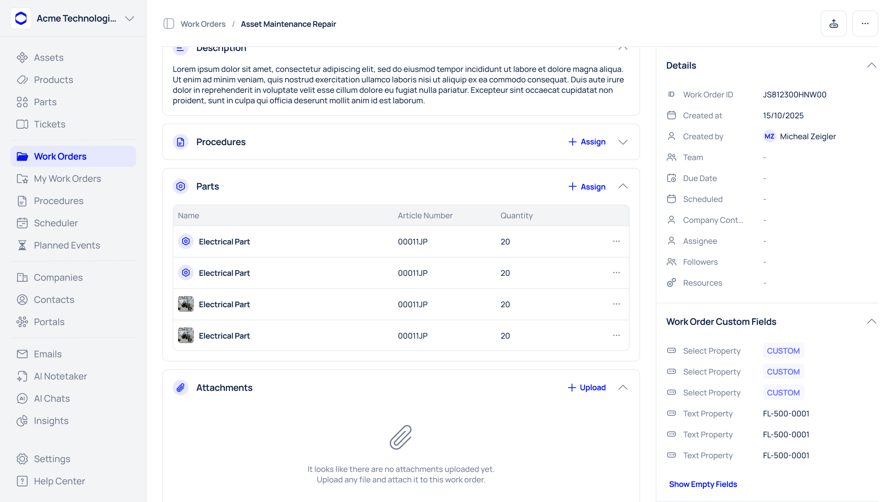The image size is (894, 502).
Task: Open the Insights sidebar icon
Action: click(22, 421)
